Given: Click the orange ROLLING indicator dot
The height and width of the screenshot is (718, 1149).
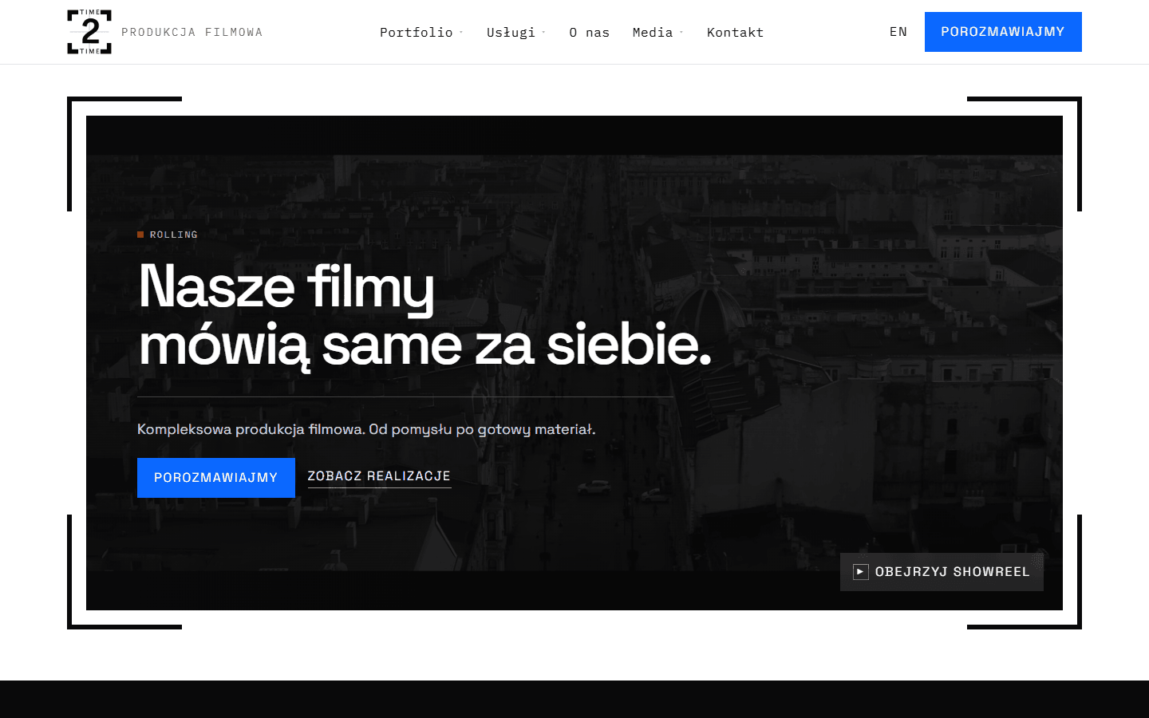Looking at the screenshot, I should pyautogui.click(x=140, y=235).
